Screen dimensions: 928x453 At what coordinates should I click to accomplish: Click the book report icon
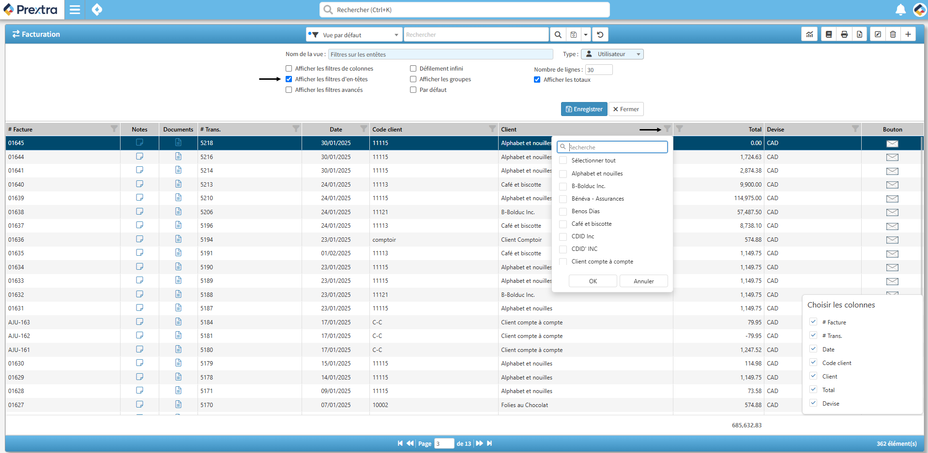pyautogui.click(x=829, y=34)
